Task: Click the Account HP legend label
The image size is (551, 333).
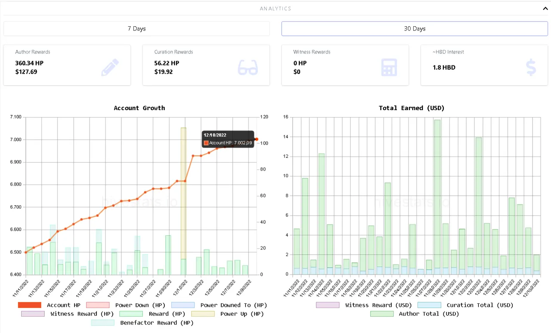Action: click(x=64, y=305)
